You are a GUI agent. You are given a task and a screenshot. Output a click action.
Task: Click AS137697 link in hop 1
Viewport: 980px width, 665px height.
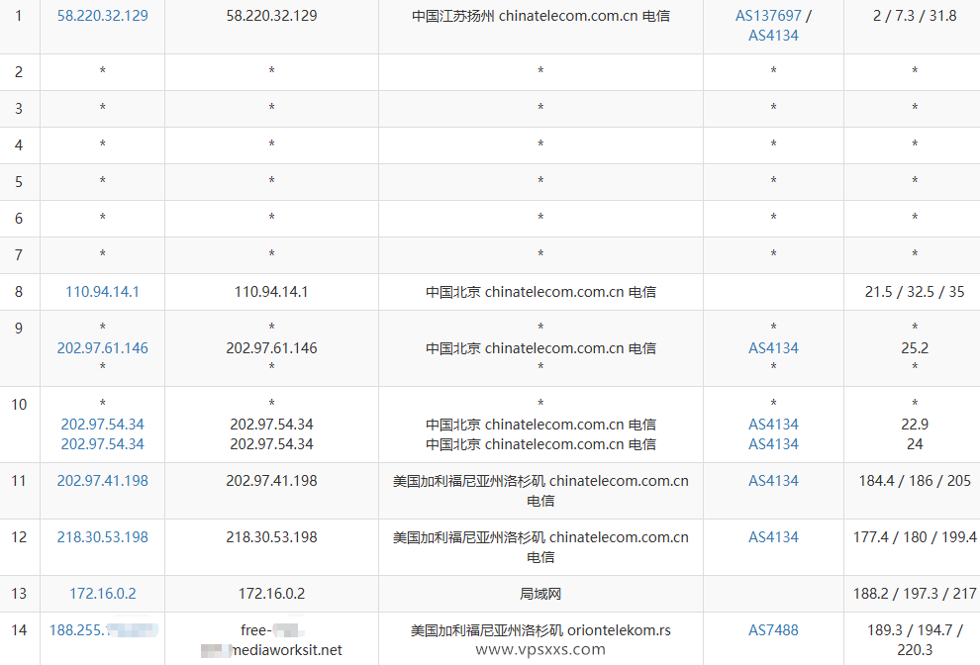(768, 16)
